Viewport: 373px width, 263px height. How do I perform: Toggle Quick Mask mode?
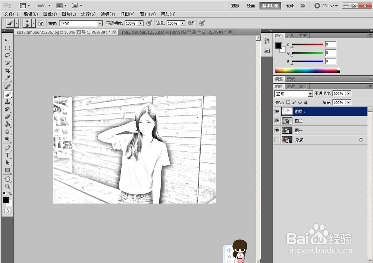click(x=7, y=211)
